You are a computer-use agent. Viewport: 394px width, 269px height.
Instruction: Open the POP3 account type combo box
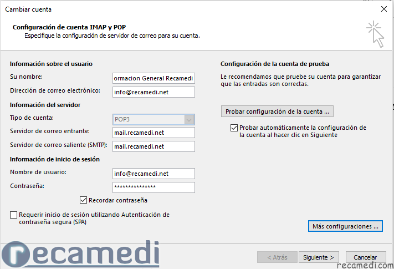[153, 120]
